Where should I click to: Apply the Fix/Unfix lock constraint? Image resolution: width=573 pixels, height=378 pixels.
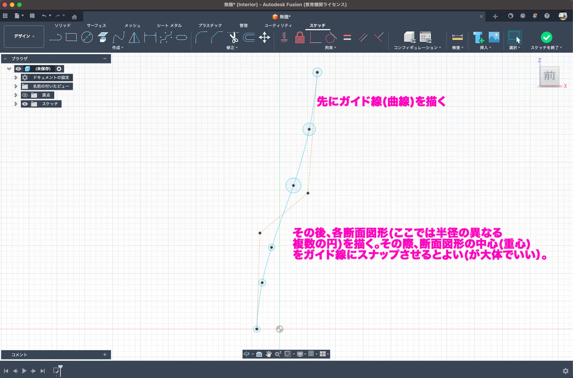[299, 37]
